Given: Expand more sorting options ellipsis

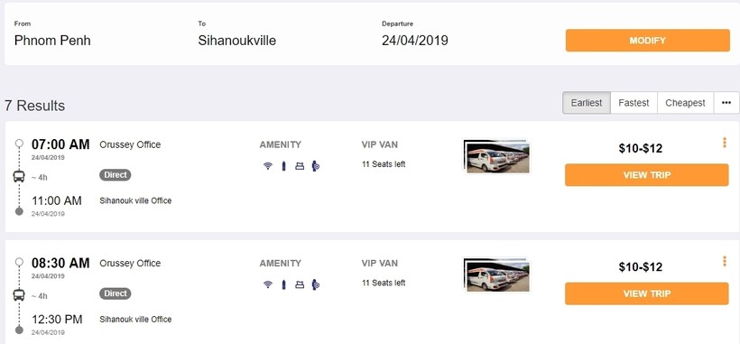Looking at the screenshot, I should pos(726,103).
